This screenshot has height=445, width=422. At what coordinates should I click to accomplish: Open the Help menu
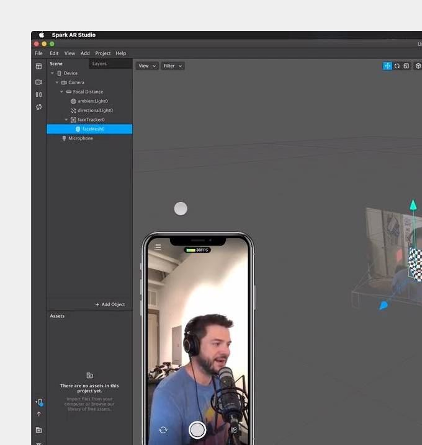pyautogui.click(x=121, y=53)
